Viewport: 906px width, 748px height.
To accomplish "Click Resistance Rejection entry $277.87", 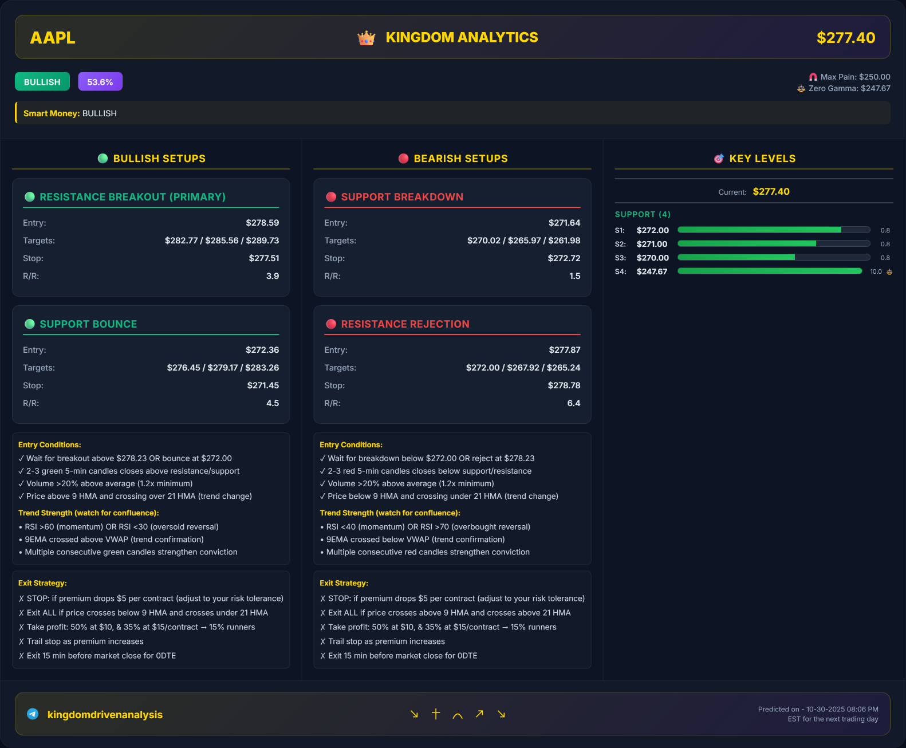I will click(565, 350).
